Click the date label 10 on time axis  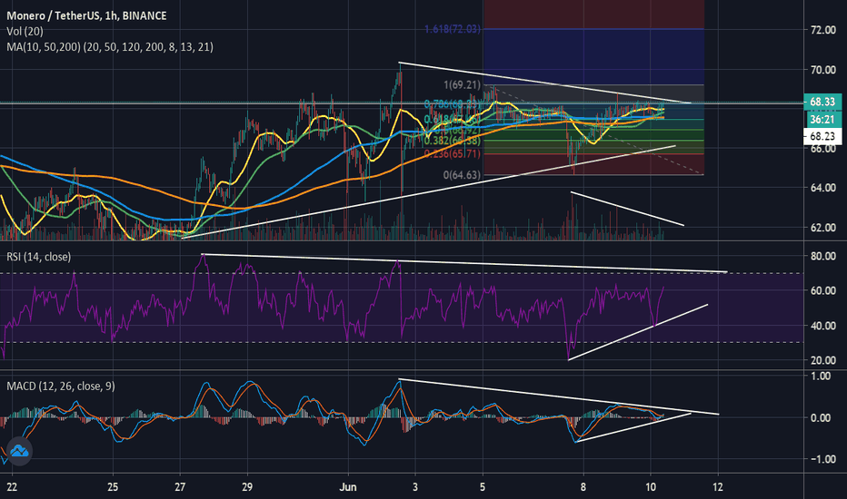pos(651,486)
